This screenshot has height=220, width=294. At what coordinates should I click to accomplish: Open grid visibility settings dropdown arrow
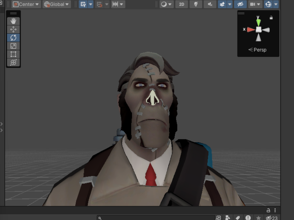pyautogui.click(x=90, y=4)
